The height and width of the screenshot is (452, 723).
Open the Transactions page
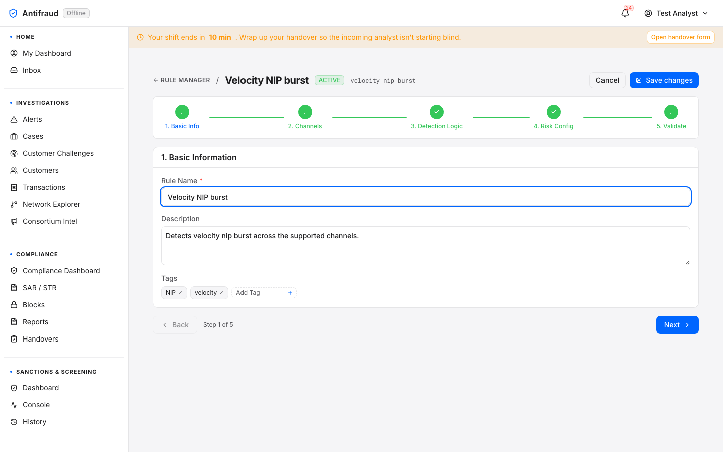coord(64,187)
